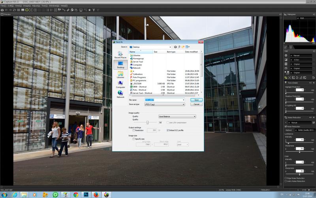Click the open folder icon in toolbar
The image size is (316, 198).
(15, 10)
